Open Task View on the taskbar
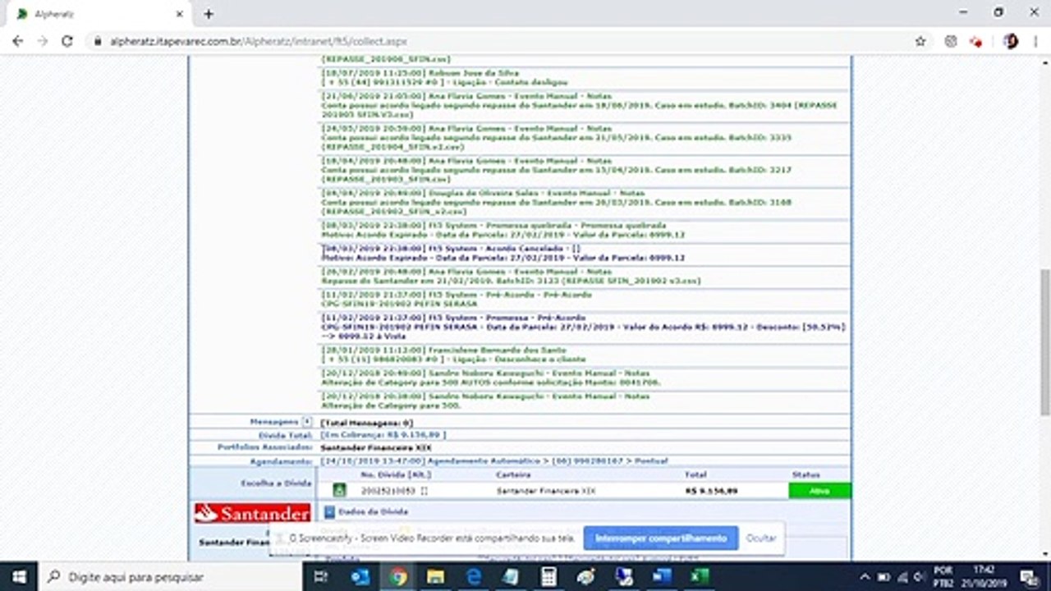The height and width of the screenshot is (591, 1051). click(x=321, y=577)
